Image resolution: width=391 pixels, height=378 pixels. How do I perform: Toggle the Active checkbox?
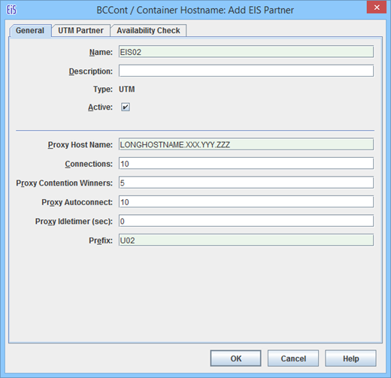[126, 107]
